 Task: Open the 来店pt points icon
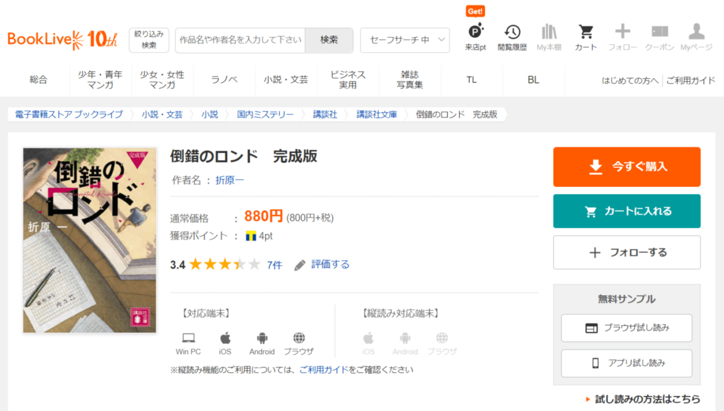[475, 37]
